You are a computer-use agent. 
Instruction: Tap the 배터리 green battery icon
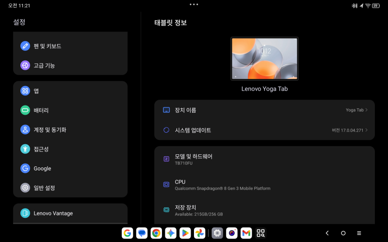pyautogui.click(x=25, y=110)
